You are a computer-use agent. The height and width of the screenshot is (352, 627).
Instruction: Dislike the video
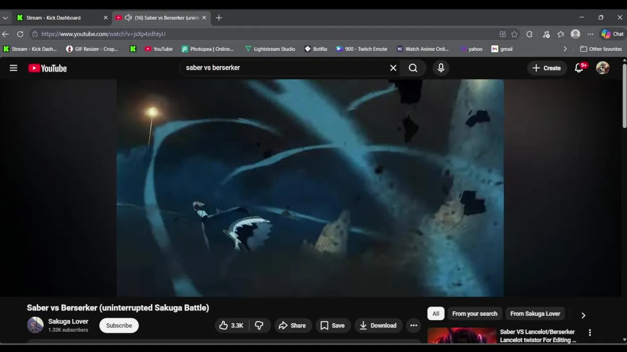point(259,326)
